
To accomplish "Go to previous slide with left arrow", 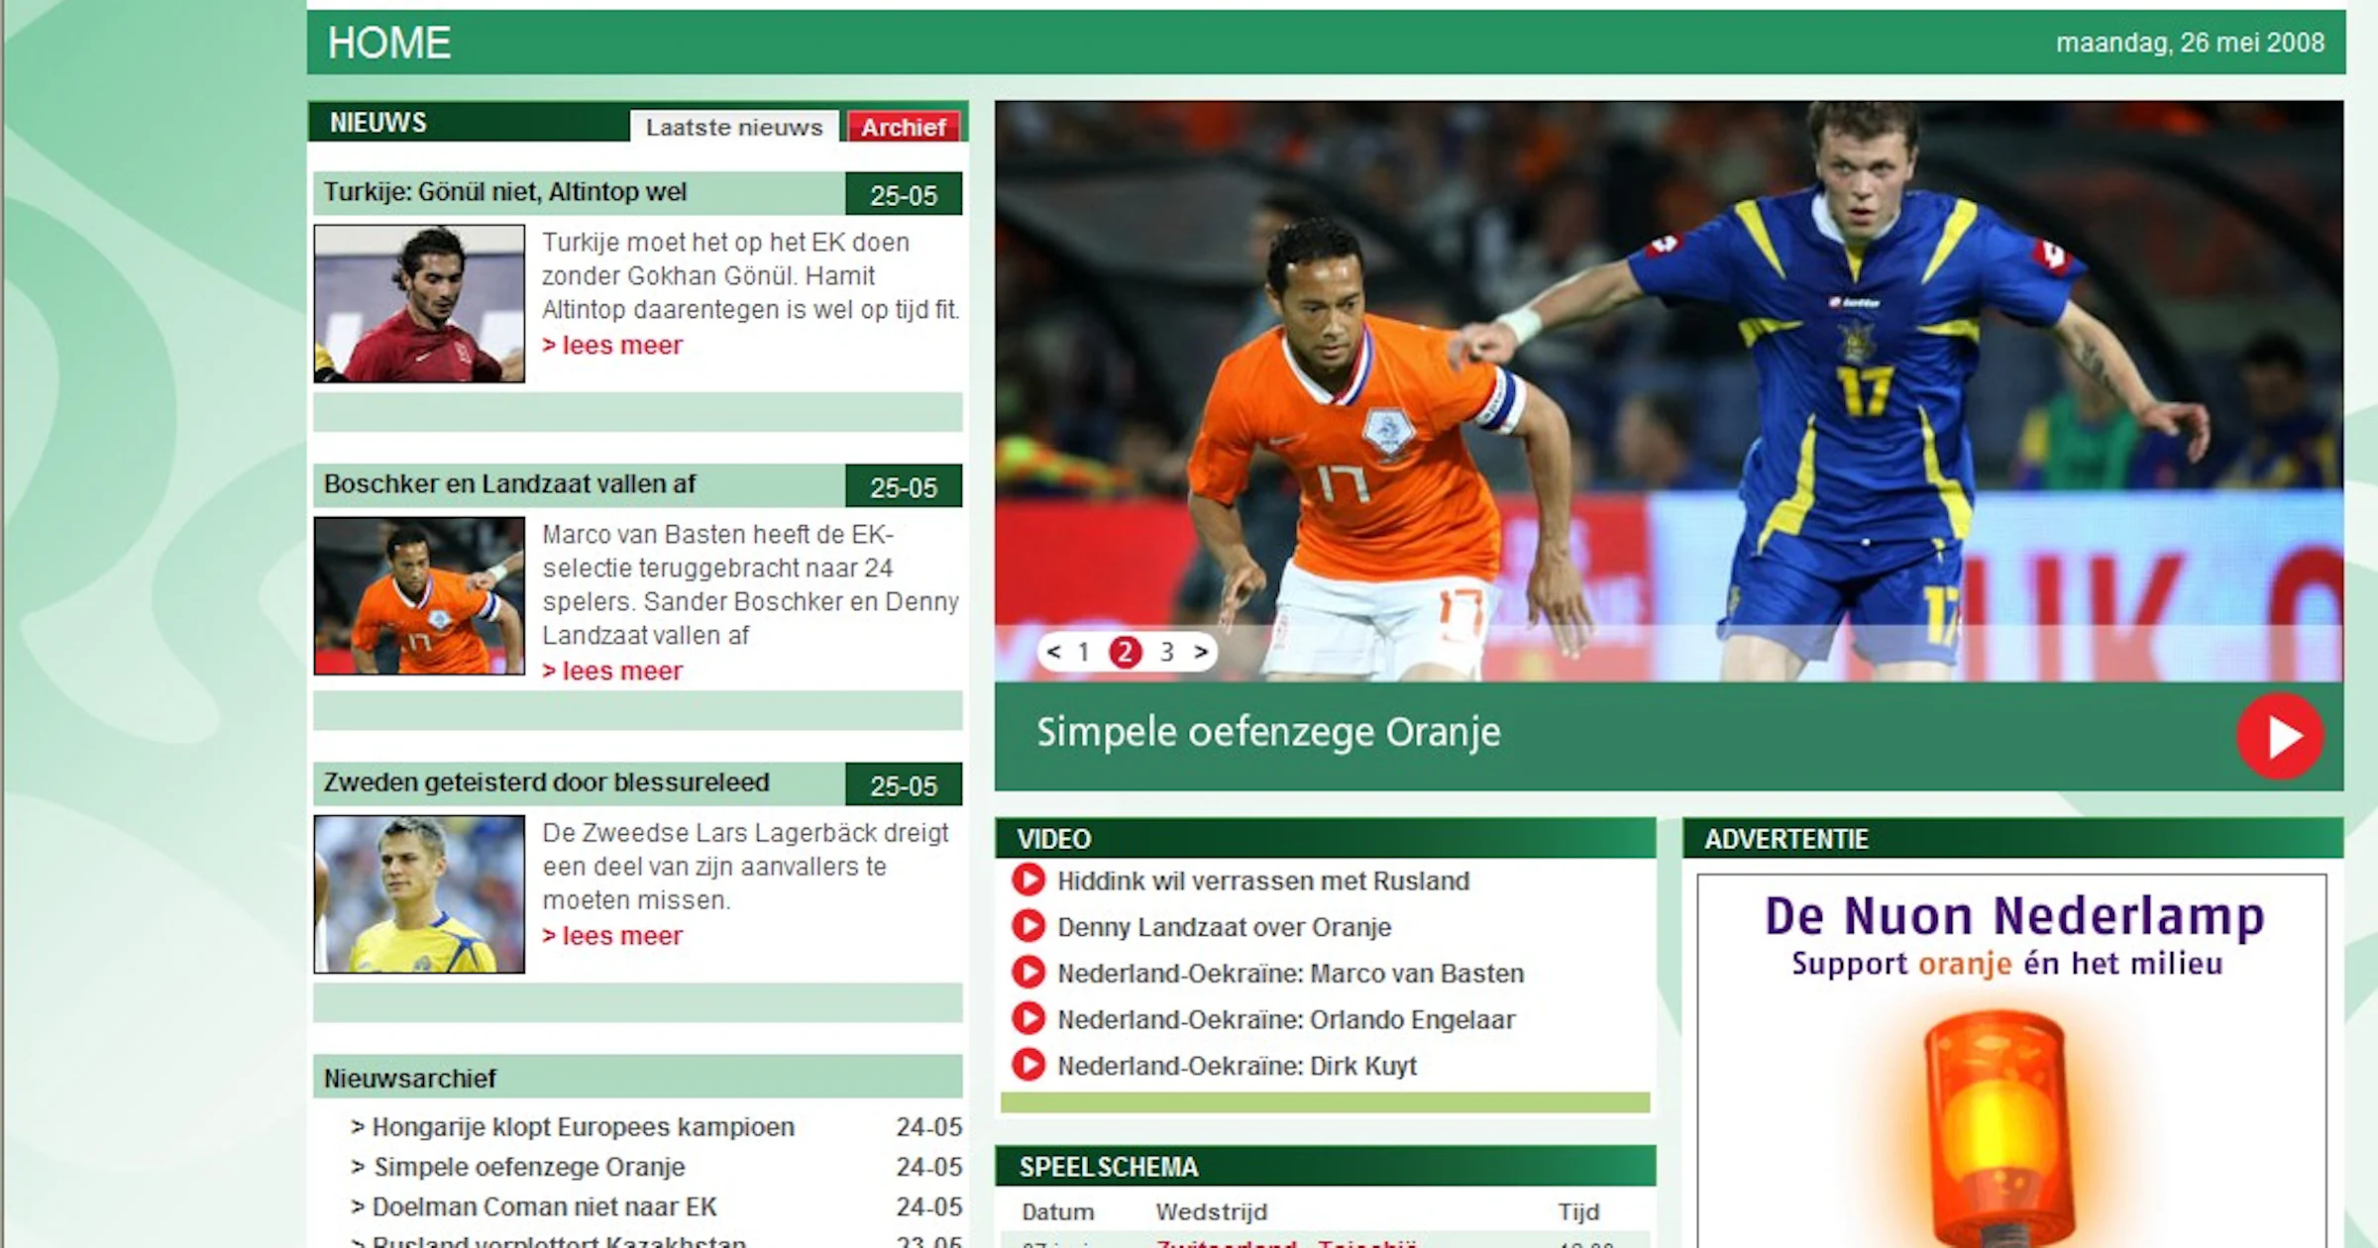I will tap(1053, 652).
